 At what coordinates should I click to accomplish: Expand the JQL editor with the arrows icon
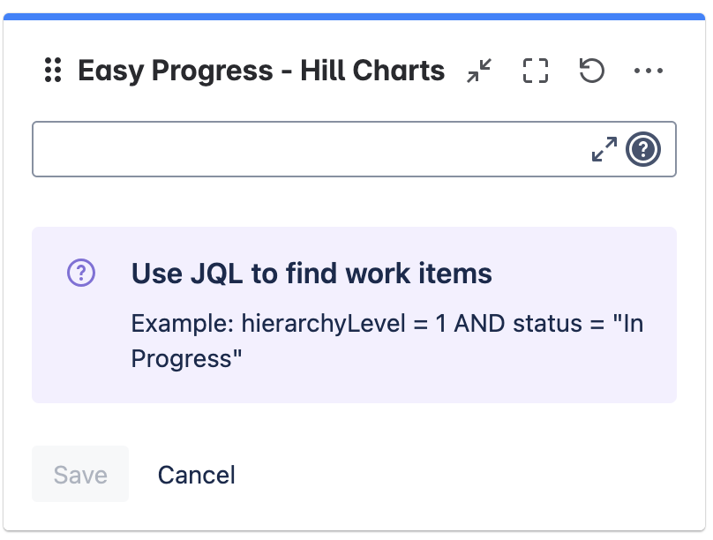click(x=604, y=149)
